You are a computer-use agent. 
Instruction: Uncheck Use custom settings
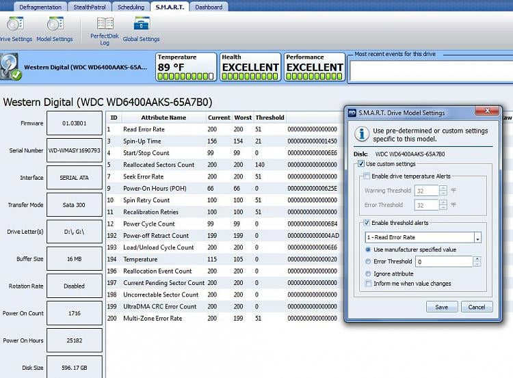[361, 163]
